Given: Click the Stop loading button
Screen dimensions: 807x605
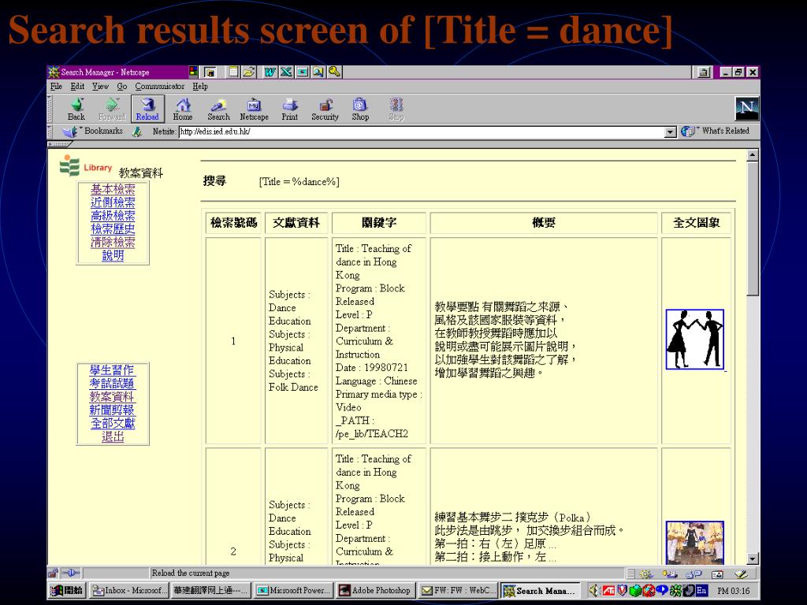Looking at the screenshot, I should tap(396, 109).
